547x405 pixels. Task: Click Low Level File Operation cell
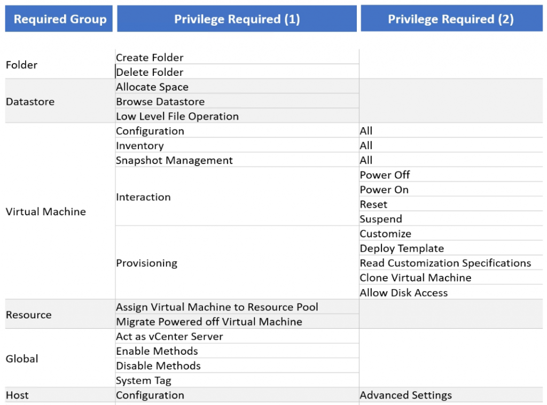177,116
